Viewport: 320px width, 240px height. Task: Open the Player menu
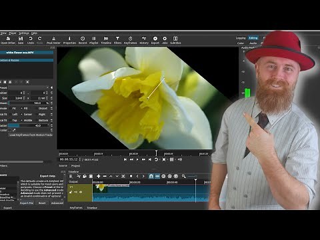coord(13,33)
